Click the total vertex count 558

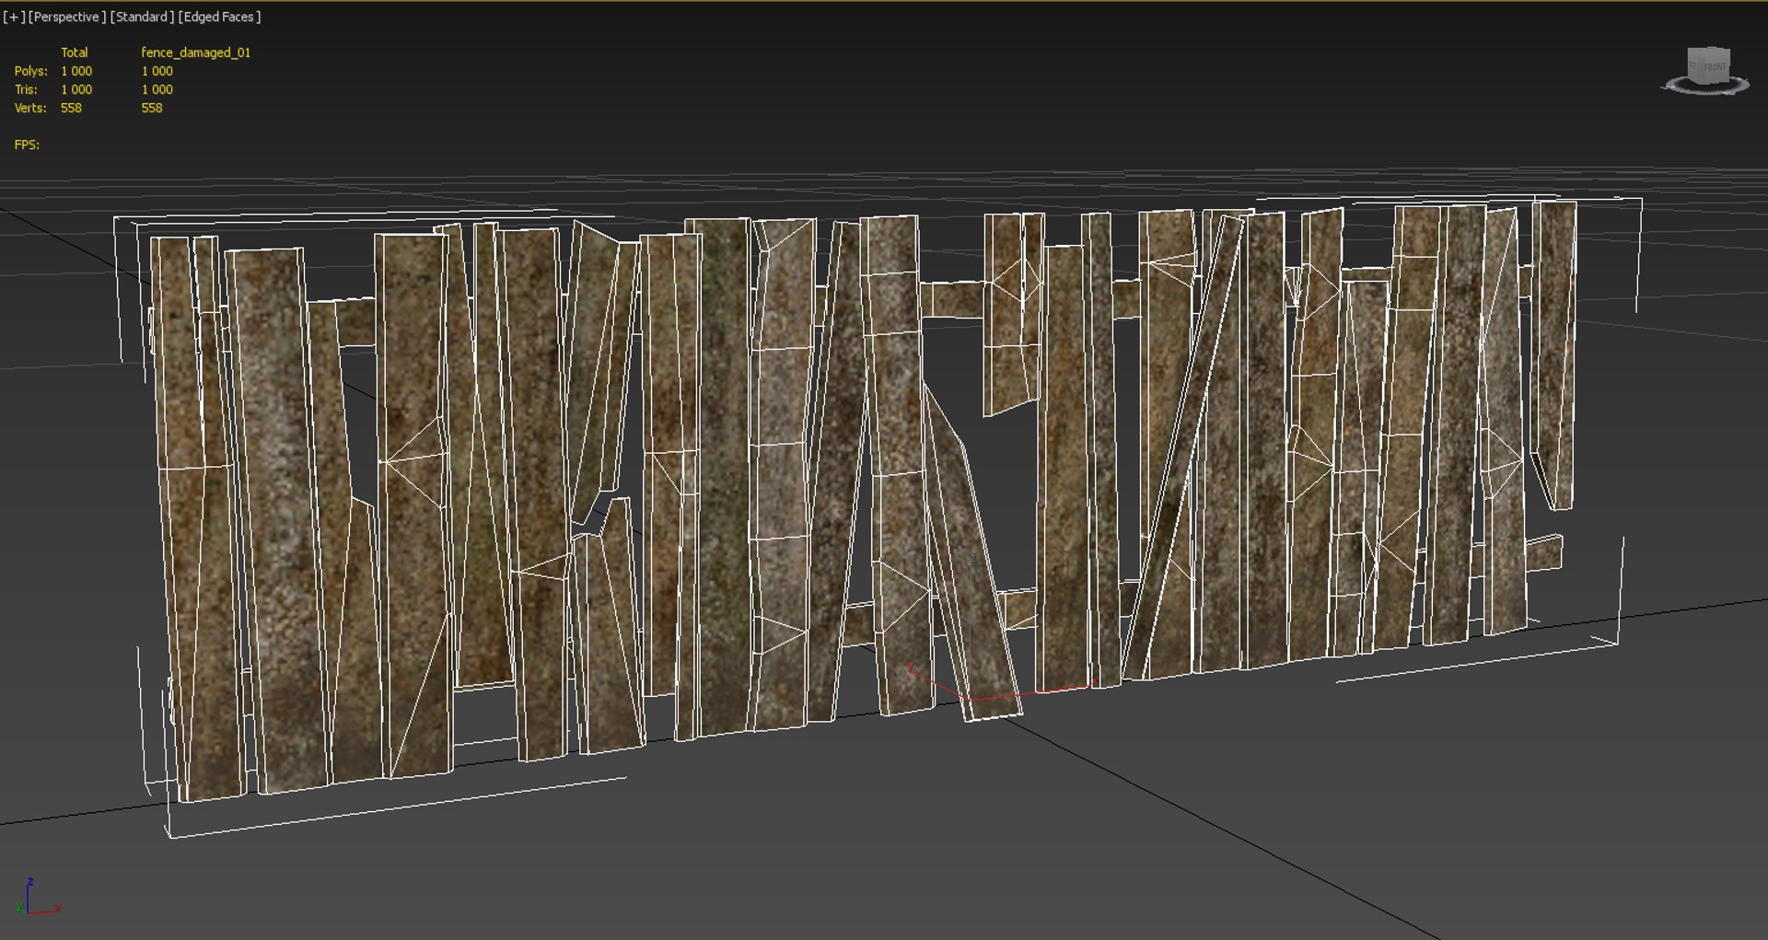[x=71, y=108]
